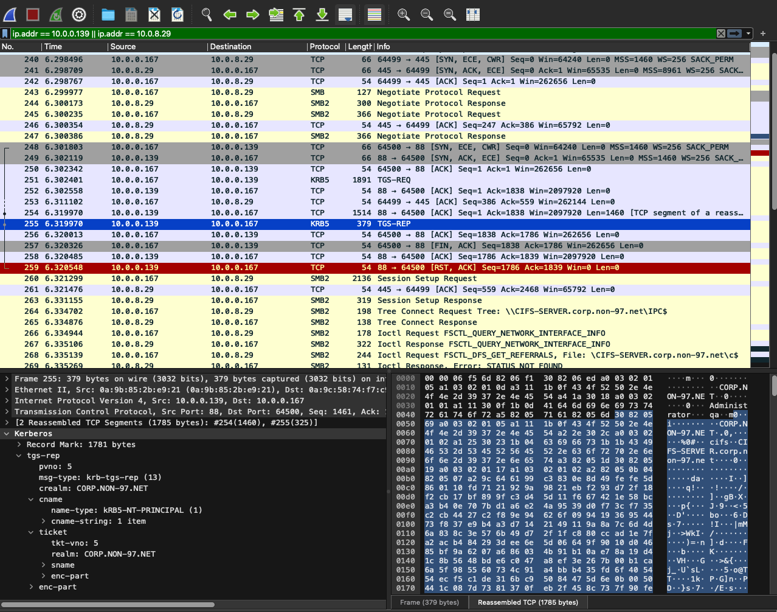The width and height of the screenshot is (777, 612).
Task: Apply the display filter arrow
Action: (x=734, y=33)
